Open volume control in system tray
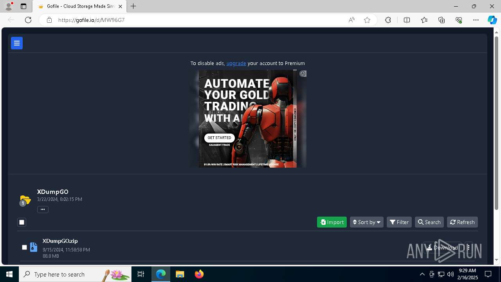The height and width of the screenshot is (282, 501). click(x=451, y=274)
